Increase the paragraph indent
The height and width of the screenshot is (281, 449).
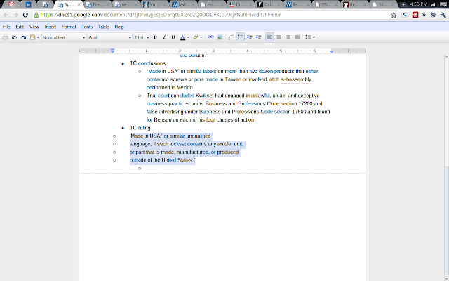(x=259, y=37)
